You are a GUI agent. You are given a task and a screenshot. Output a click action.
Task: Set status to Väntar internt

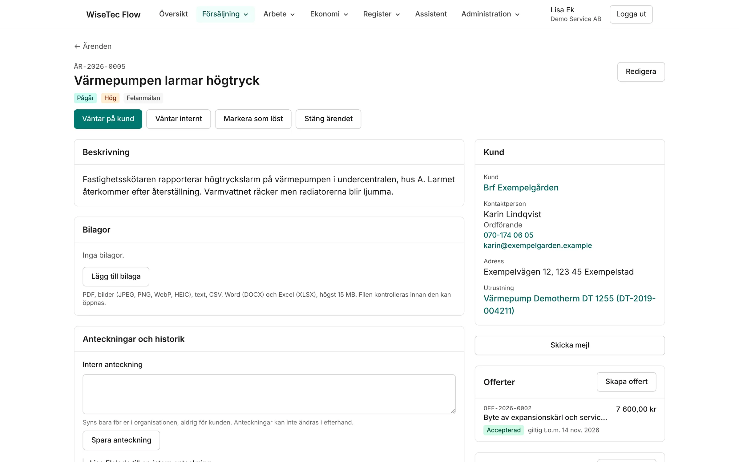click(179, 119)
